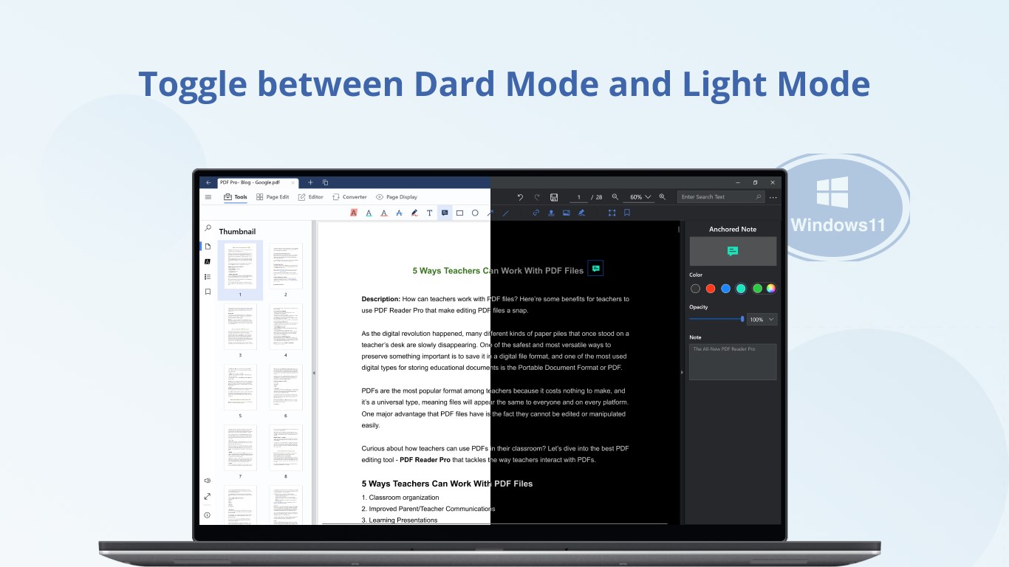Open annotations list in sidebar
1009x567 pixels.
pos(208,261)
